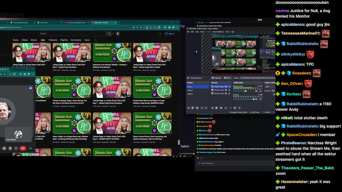
Task: Open scene filters icon in Scenes panel
Action: [197, 108]
